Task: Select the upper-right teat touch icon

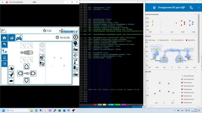Action: click(30, 46)
